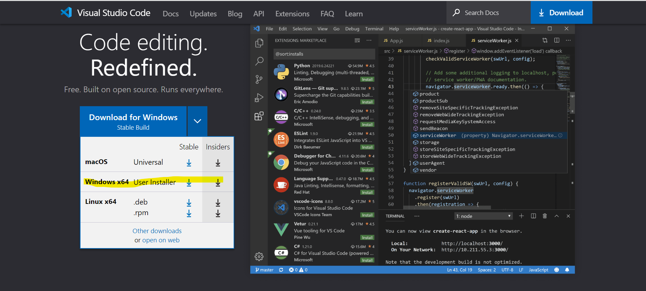Viewport: 646px width, 291px height.
Task: Download Windows x64 User Installer Insiders
Action: pyautogui.click(x=218, y=183)
